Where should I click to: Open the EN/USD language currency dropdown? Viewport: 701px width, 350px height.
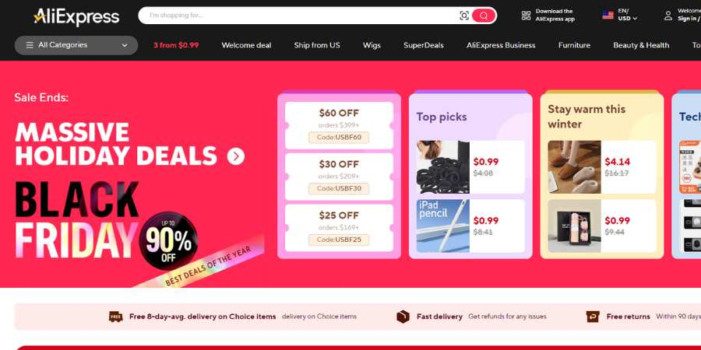(627, 15)
